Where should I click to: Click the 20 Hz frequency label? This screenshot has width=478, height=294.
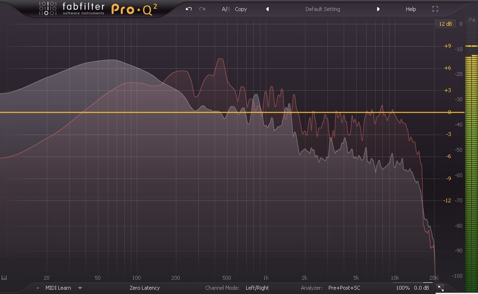(x=46, y=278)
